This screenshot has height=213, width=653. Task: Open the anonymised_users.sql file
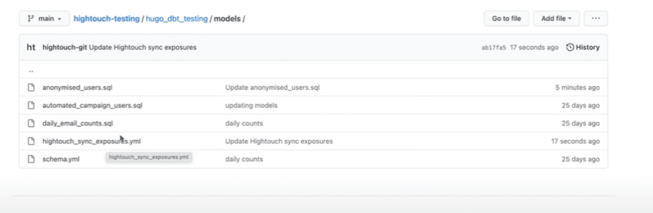click(x=78, y=88)
